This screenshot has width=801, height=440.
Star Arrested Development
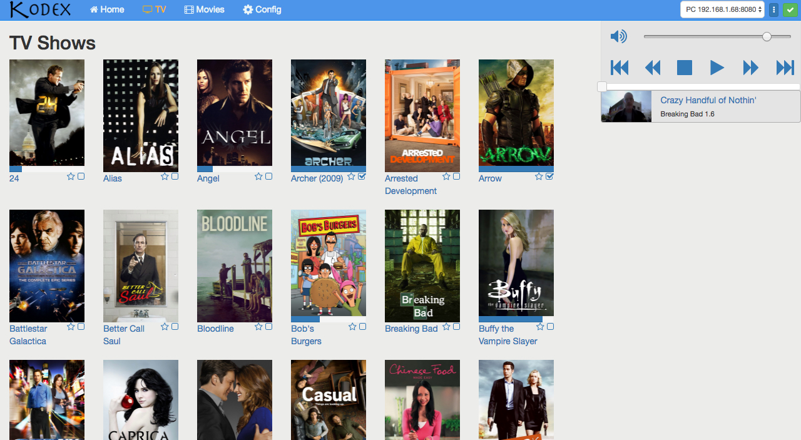tap(446, 177)
